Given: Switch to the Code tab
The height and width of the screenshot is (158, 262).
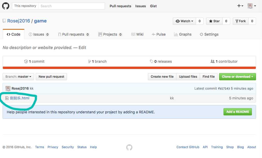Looking at the screenshot, I should click(13, 34).
